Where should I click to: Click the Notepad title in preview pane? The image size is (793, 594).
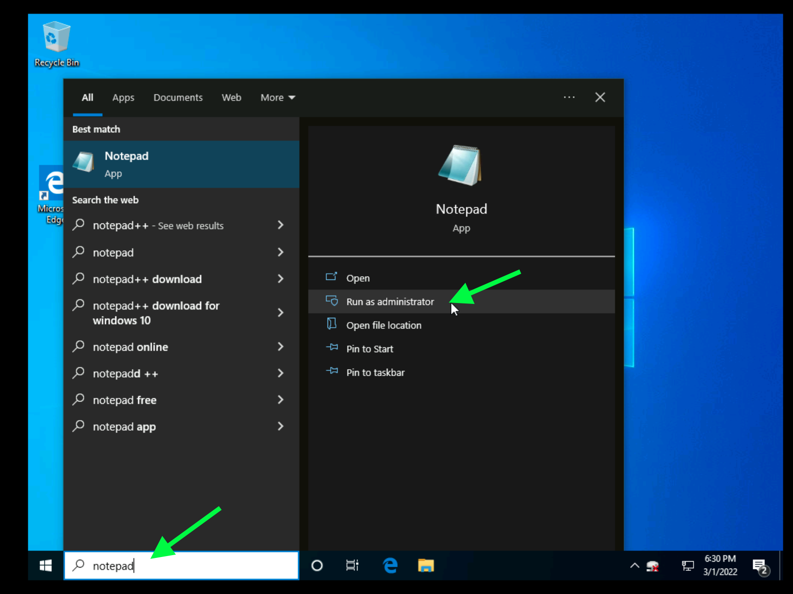click(461, 209)
